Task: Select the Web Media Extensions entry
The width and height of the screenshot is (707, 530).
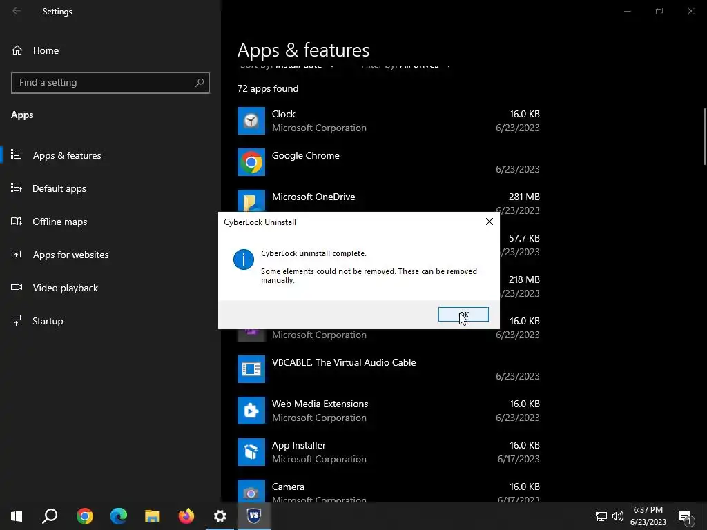Action: point(389,411)
